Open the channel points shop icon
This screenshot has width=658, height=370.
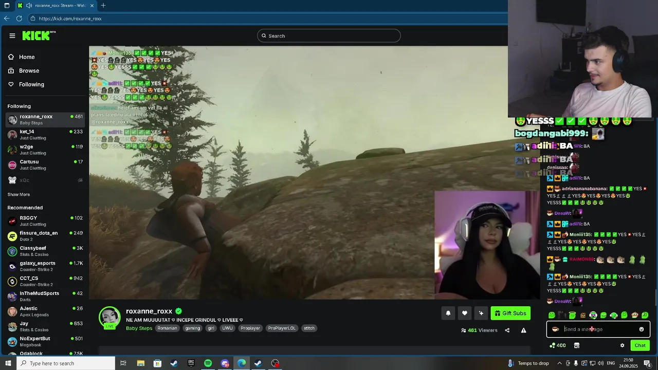(577, 345)
